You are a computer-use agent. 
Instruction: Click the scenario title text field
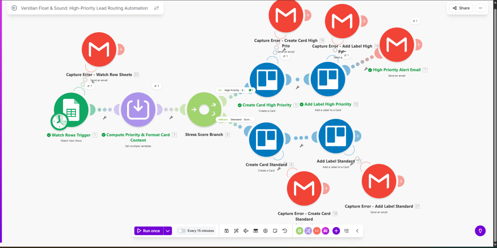84,8
